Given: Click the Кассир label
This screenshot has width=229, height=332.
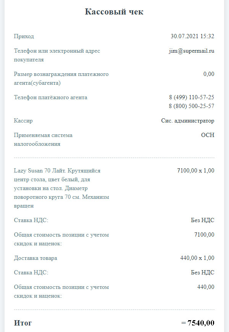Looking at the screenshot, I should tap(23, 121).
